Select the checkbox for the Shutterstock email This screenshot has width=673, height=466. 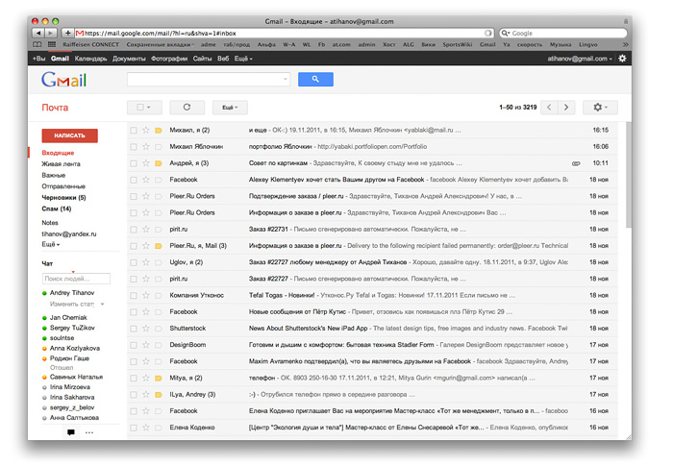(x=134, y=329)
